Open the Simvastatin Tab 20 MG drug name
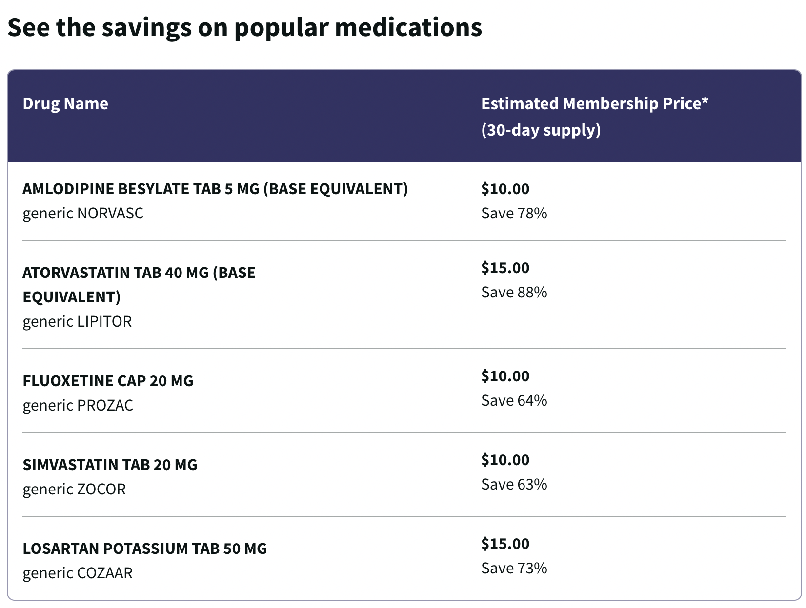This screenshot has height=608, width=806. [110, 465]
